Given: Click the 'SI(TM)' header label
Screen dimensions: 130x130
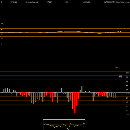Looking at the screenshot, I should [49, 2].
